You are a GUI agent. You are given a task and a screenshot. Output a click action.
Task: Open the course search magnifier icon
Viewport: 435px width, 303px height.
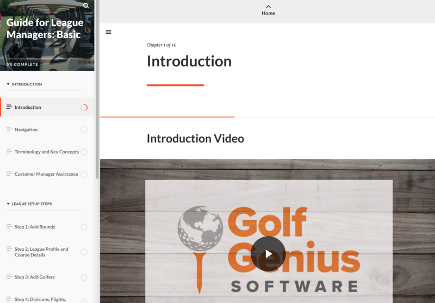click(86, 5)
